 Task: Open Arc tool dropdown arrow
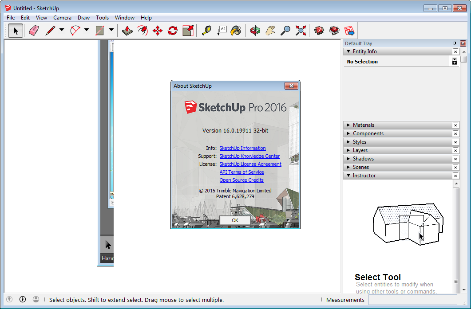87,30
